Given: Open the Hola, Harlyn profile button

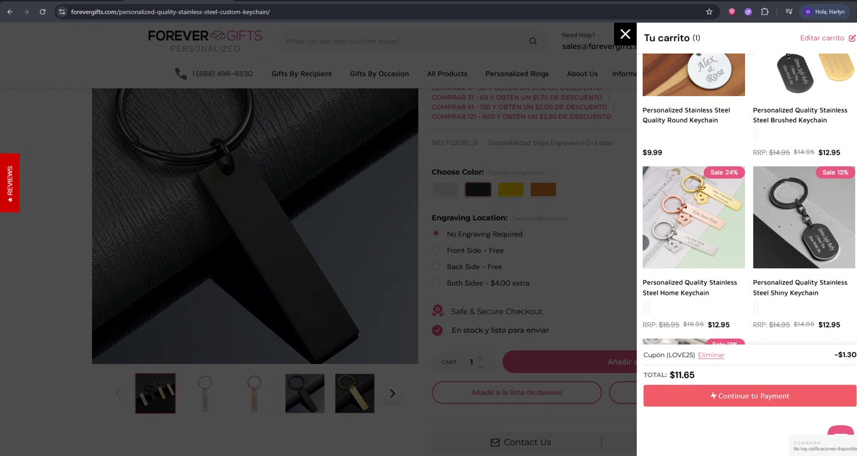Looking at the screenshot, I should point(825,11).
